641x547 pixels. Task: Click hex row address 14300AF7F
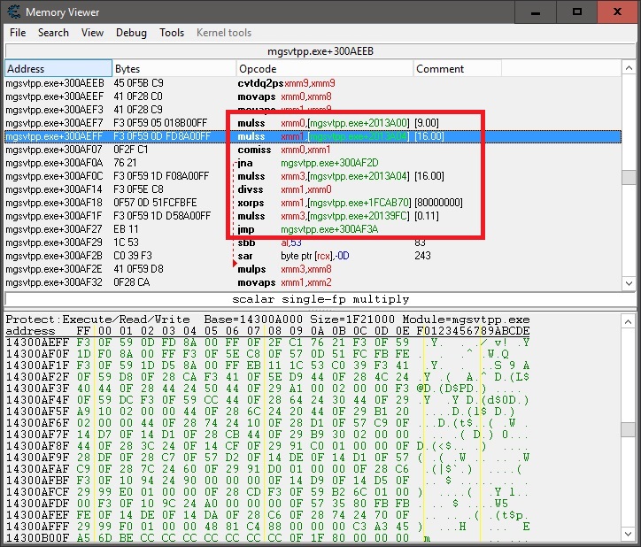(37, 435)
